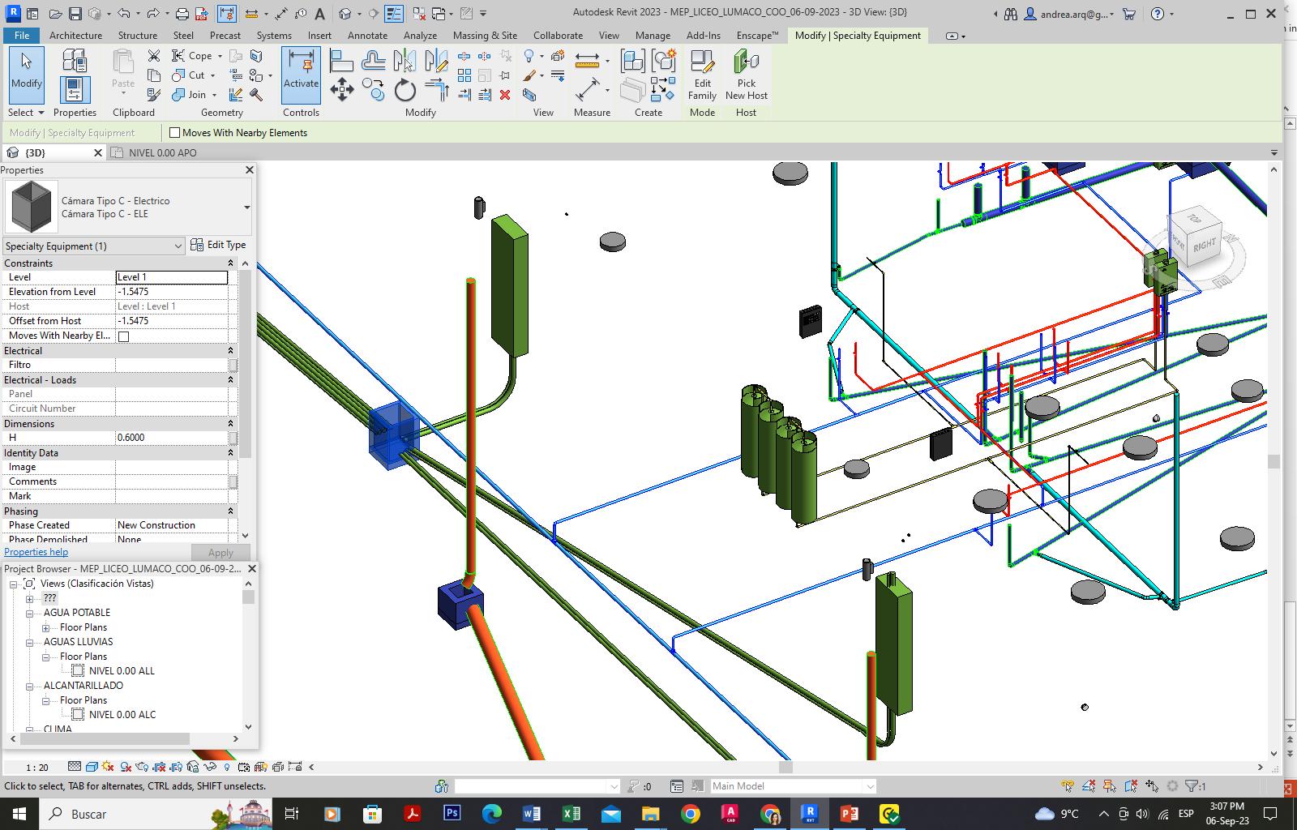Click the red Delete X icon

505,95
